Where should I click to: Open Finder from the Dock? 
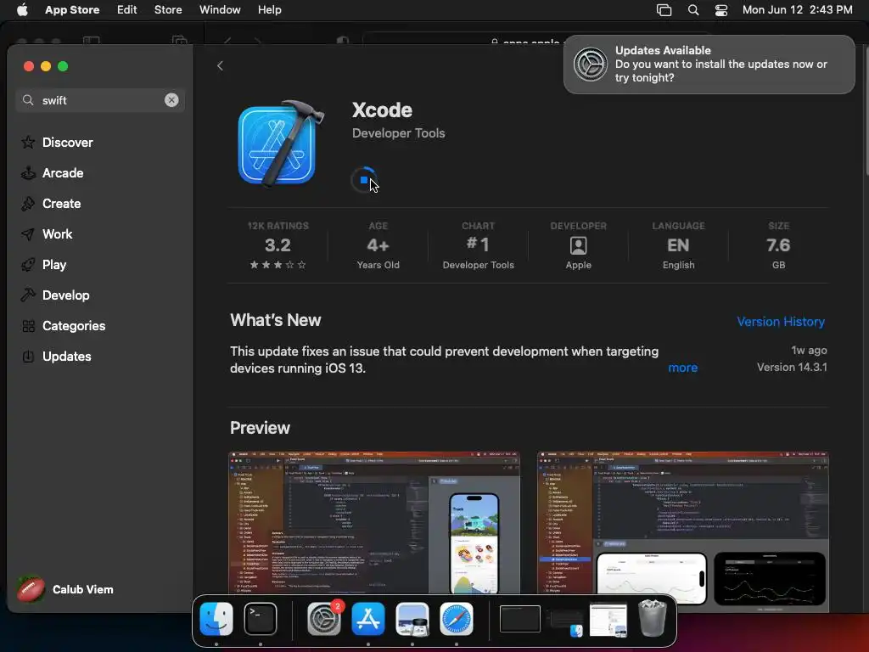coord(216,619)
